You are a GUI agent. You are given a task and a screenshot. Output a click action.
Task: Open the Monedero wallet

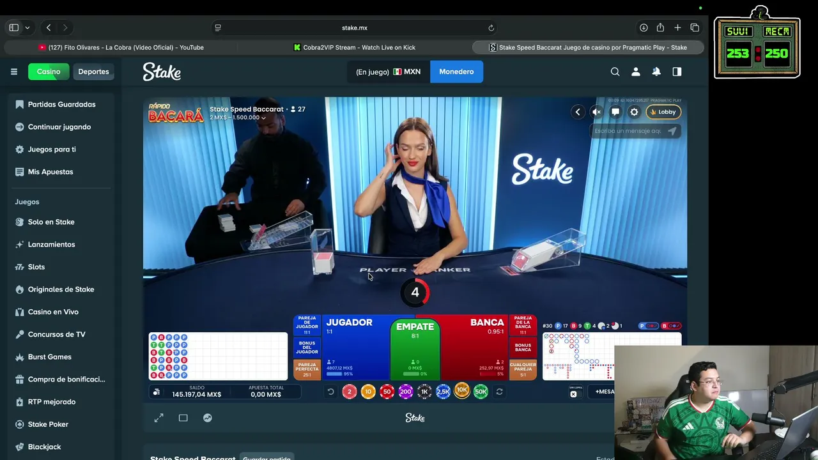[x=456, y=72]
